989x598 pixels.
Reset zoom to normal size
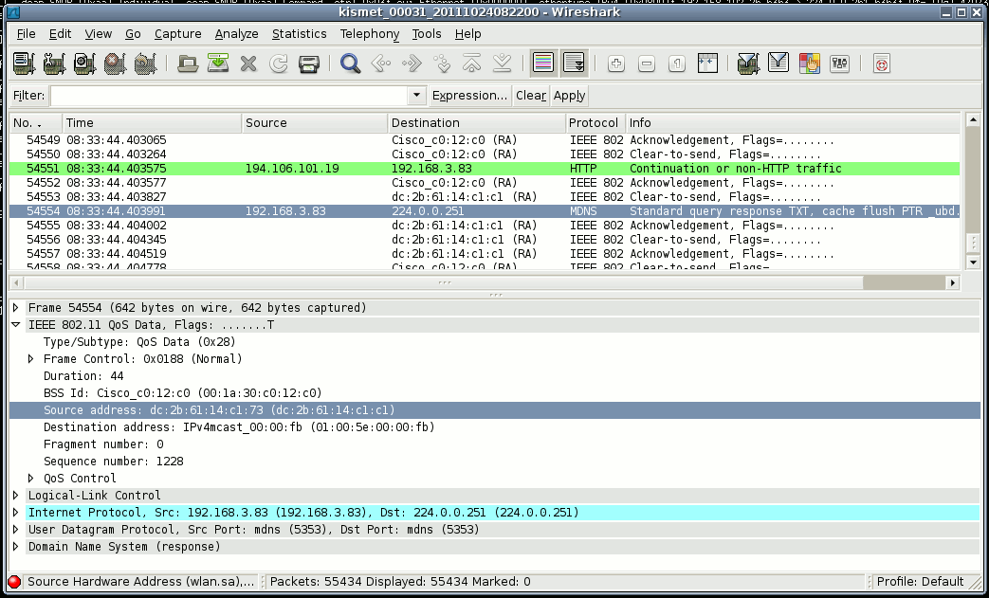[x=677, y=63]
